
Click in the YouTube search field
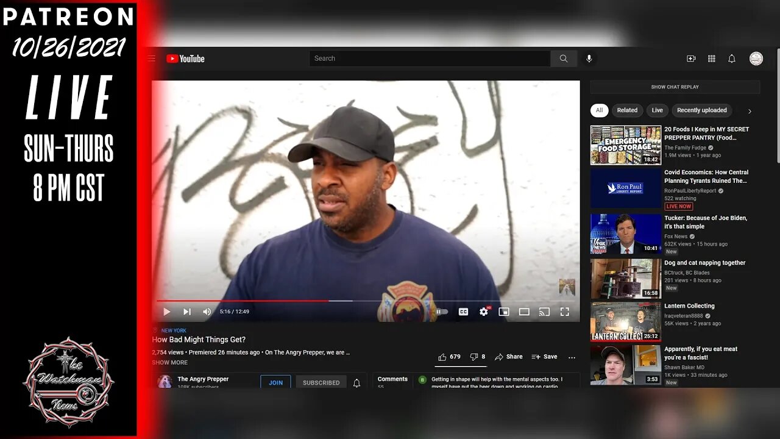pyautogui.click(x=430, y=59)
